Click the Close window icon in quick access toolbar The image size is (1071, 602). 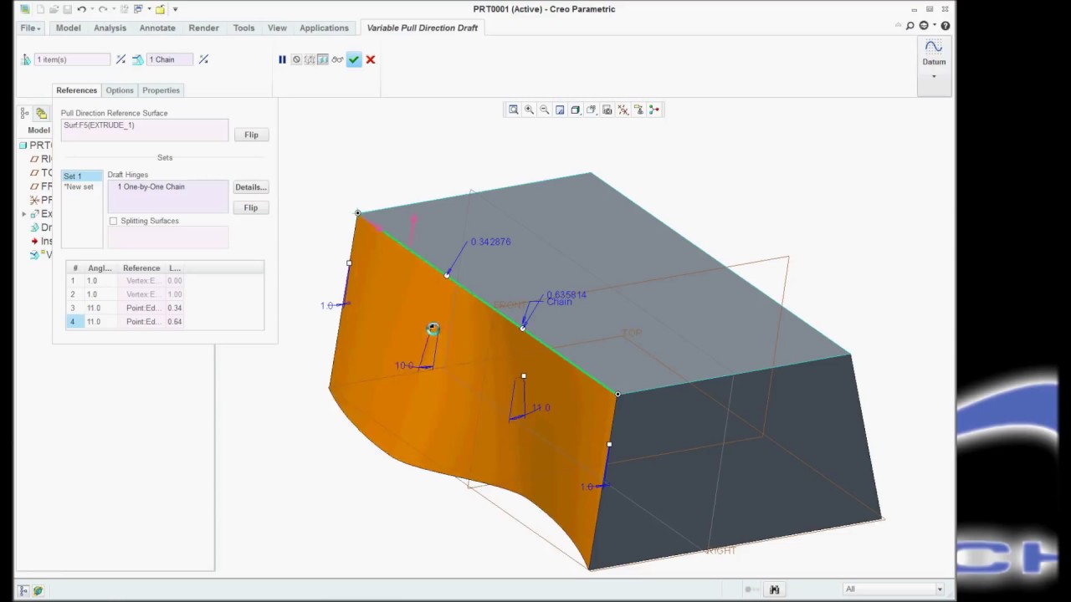pyautogui.click(x=160, y=9)
